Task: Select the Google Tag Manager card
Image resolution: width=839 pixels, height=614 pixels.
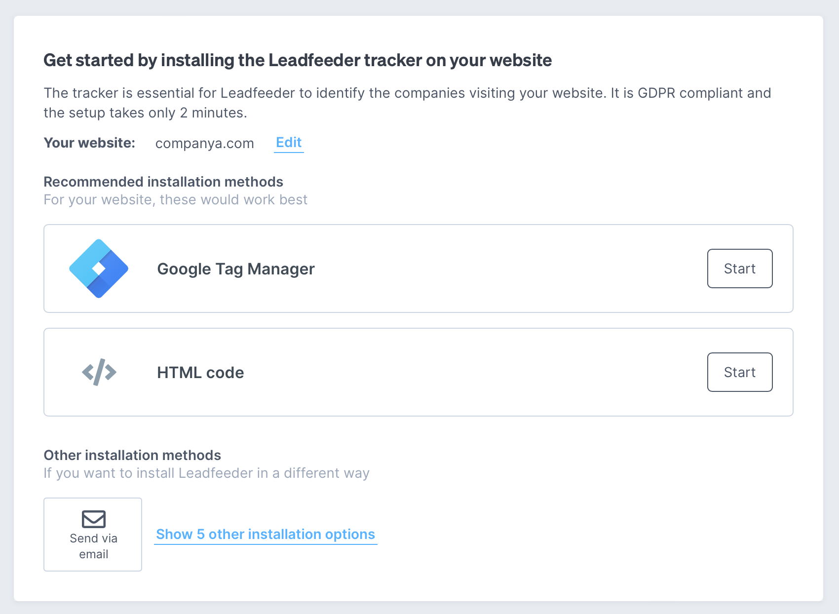Action: (x=419, y=269)
